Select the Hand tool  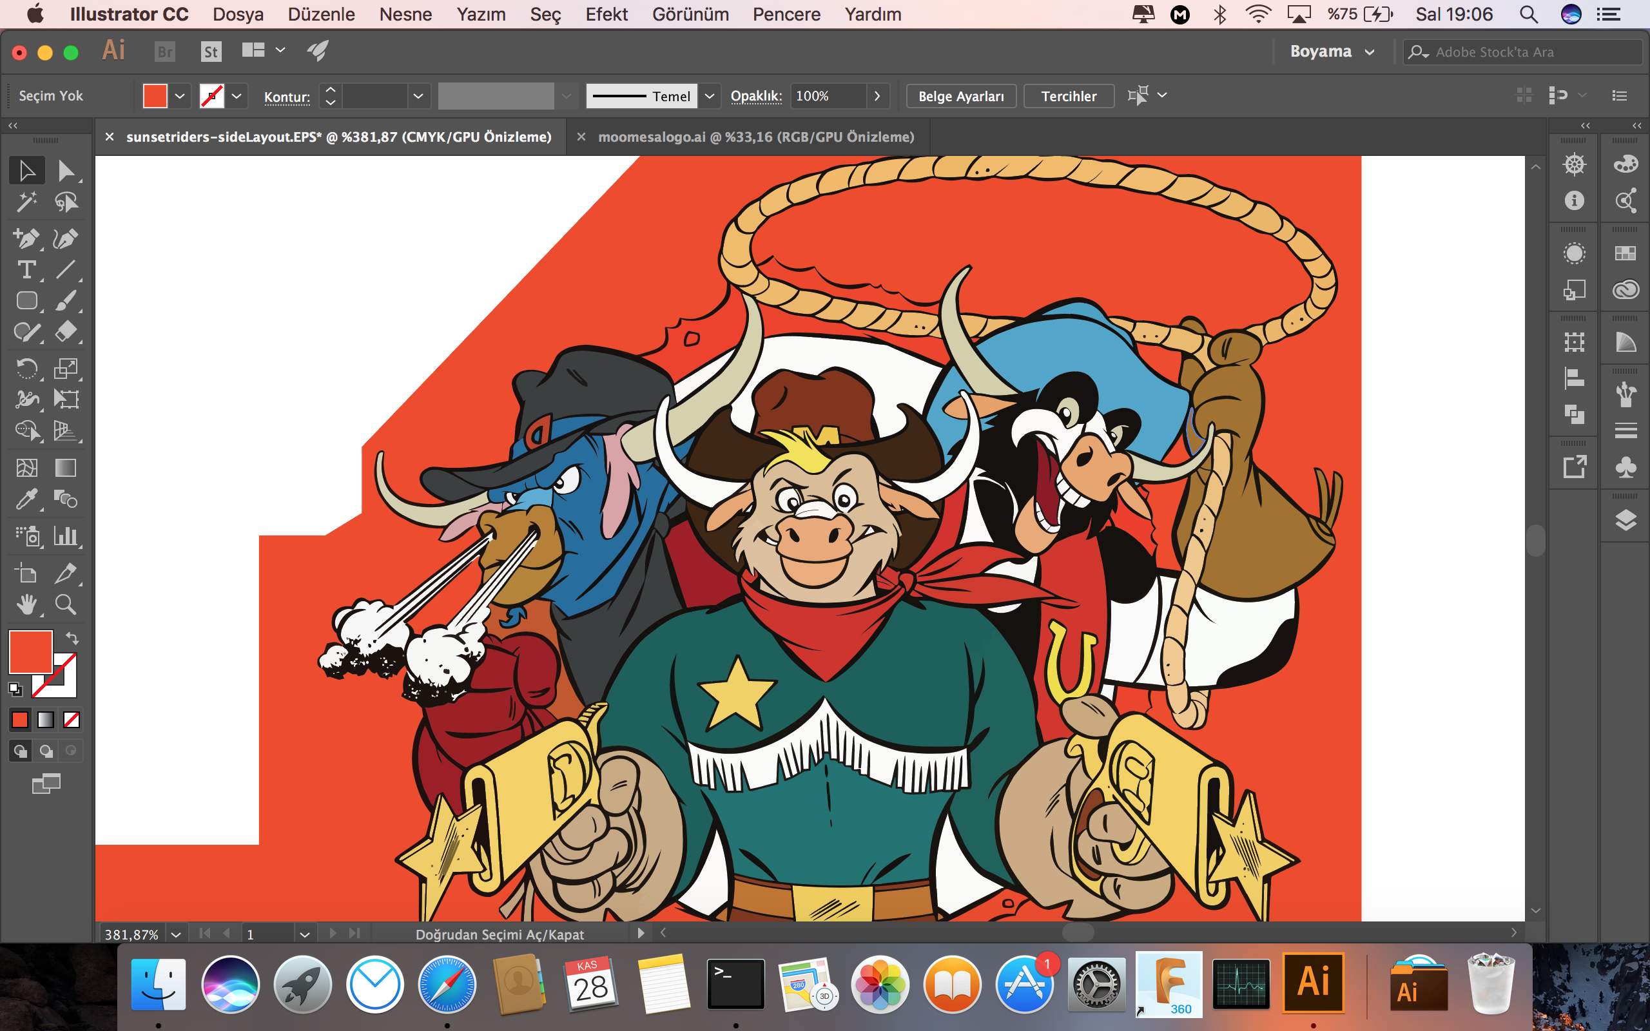coord(27,605)
